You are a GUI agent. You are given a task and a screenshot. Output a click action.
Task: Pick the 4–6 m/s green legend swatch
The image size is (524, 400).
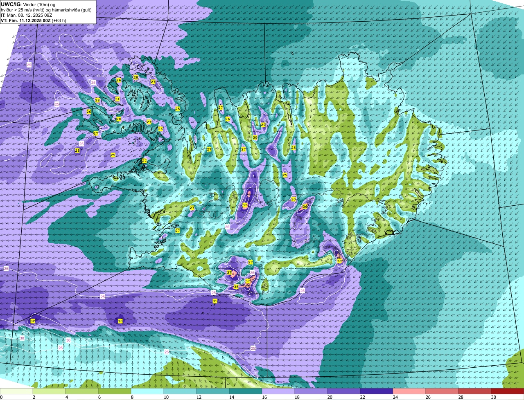pyautogui.click(x=82, y=391)
